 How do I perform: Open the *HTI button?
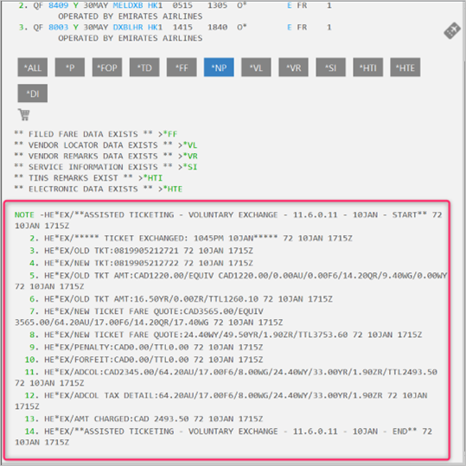[368, 67]
